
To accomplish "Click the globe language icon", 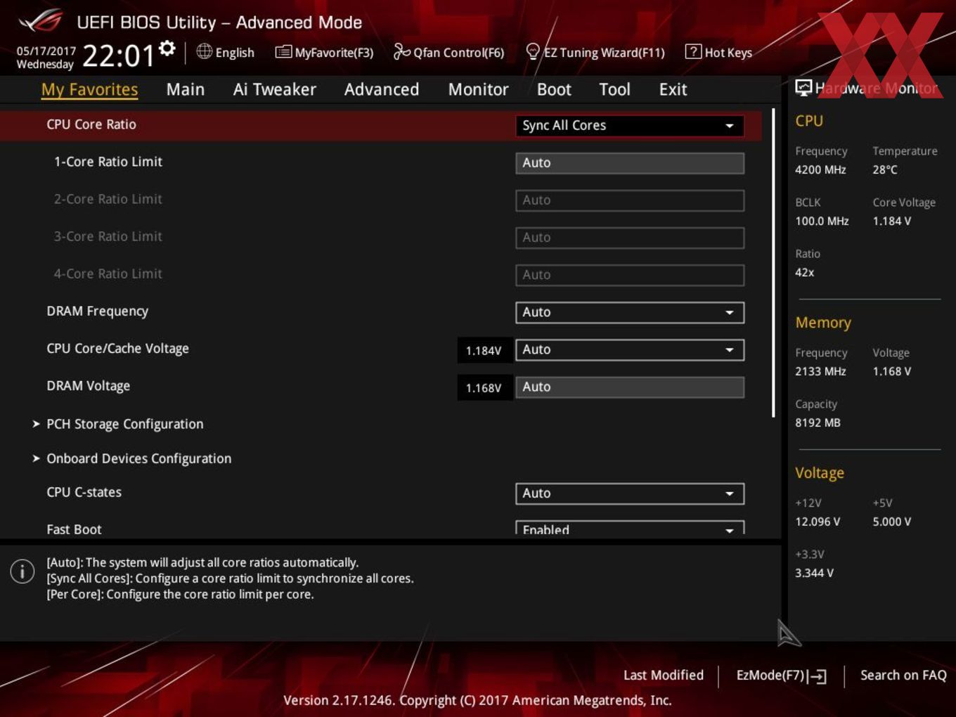I will click(x=204, y=51).
